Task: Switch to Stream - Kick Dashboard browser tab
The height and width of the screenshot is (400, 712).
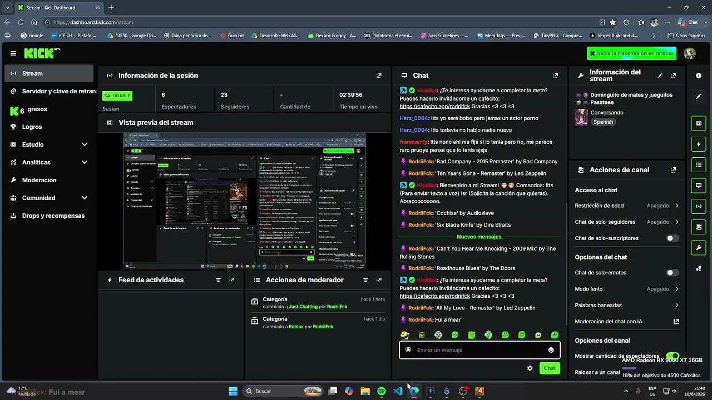Action: [x=58, y=8]
